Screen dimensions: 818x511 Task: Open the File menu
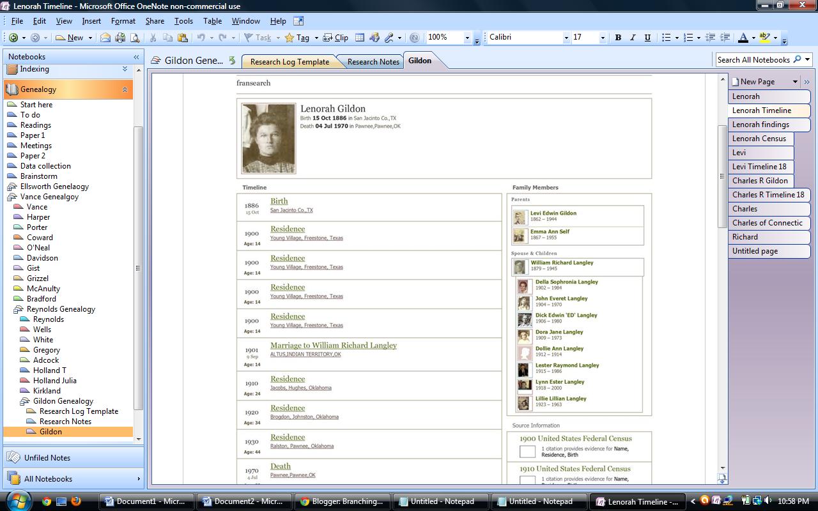pyautogui.click(x=17, y=21)
